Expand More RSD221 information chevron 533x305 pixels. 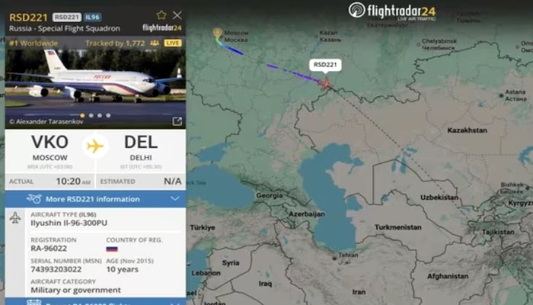click(174, 198)
